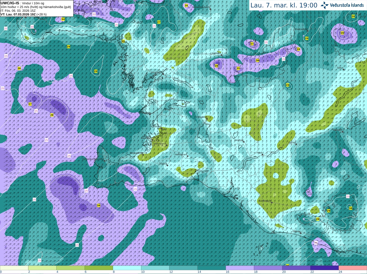Click the Kjalarnes station label
The width and height of the screenshot is (367, 274).
156,126
